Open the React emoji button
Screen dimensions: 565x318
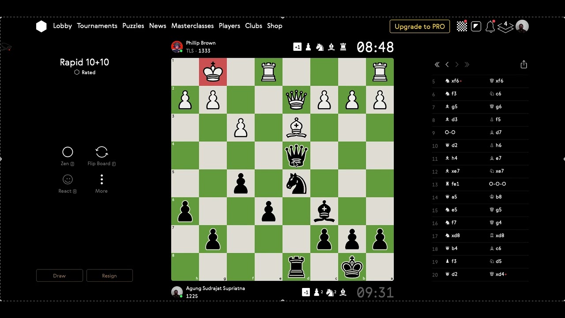(68, 183)
